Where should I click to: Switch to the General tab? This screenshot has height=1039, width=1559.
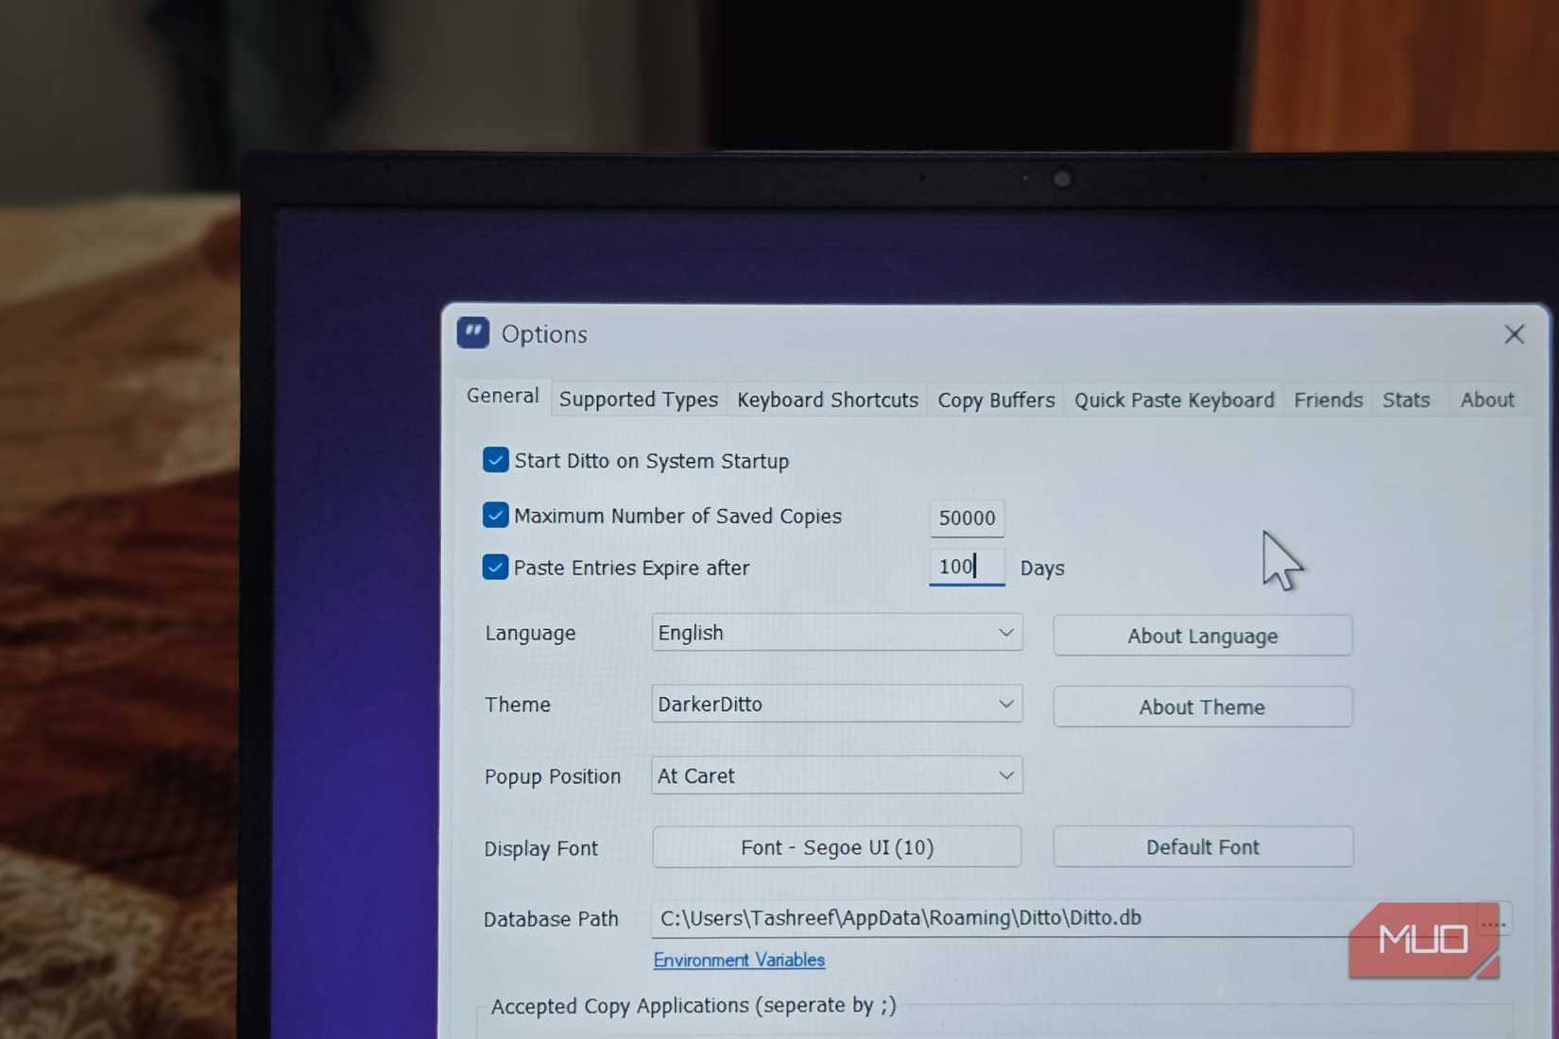(503, 396)
